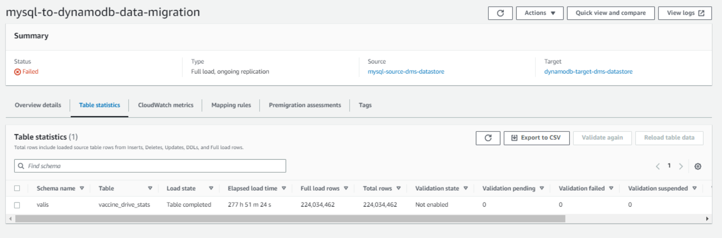Select all rows with header checkbox

(x=17, y=188)
